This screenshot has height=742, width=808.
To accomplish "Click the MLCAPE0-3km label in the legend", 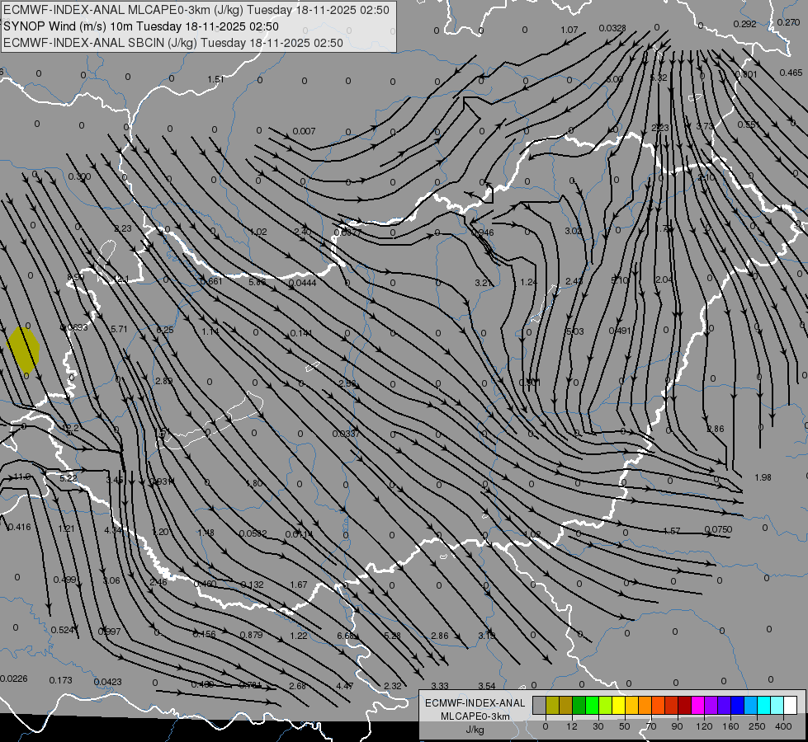I will pyautogui.click(x=475, y=716).
